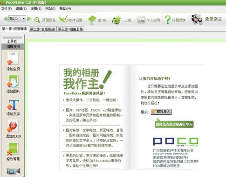Image resolution: width=226 pixels, height=177 pixels.
Task: Go to previous page with left arrow
Action: click(x=6, y=19)
